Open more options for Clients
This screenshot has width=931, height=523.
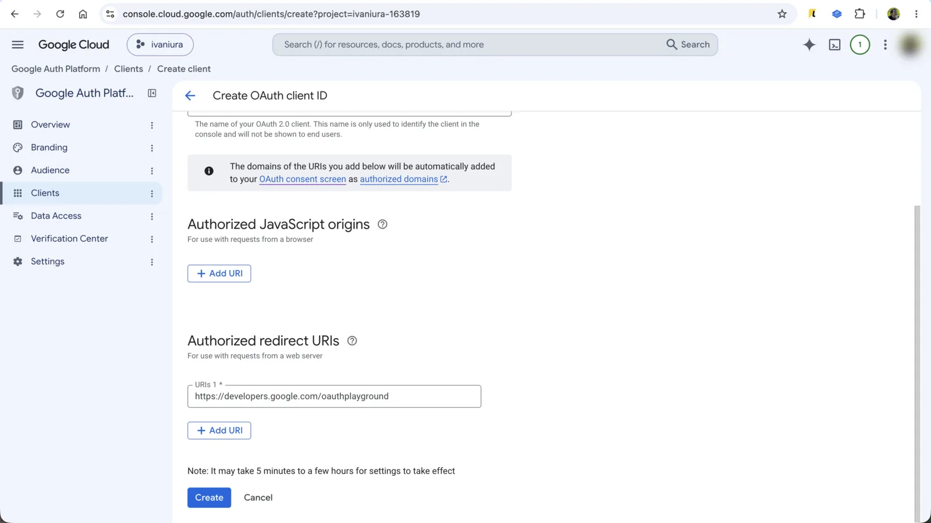(152, 194)
